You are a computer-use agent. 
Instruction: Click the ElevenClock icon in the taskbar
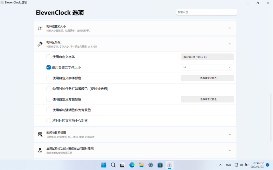(x=170, y=165)
